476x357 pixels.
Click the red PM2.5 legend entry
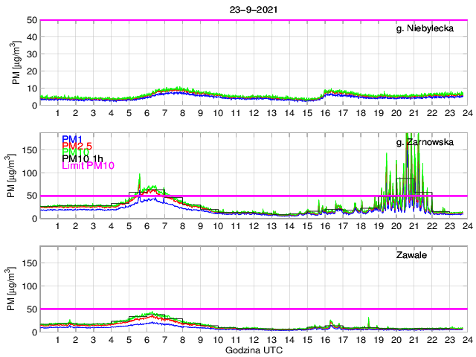(x=77, y=146)
